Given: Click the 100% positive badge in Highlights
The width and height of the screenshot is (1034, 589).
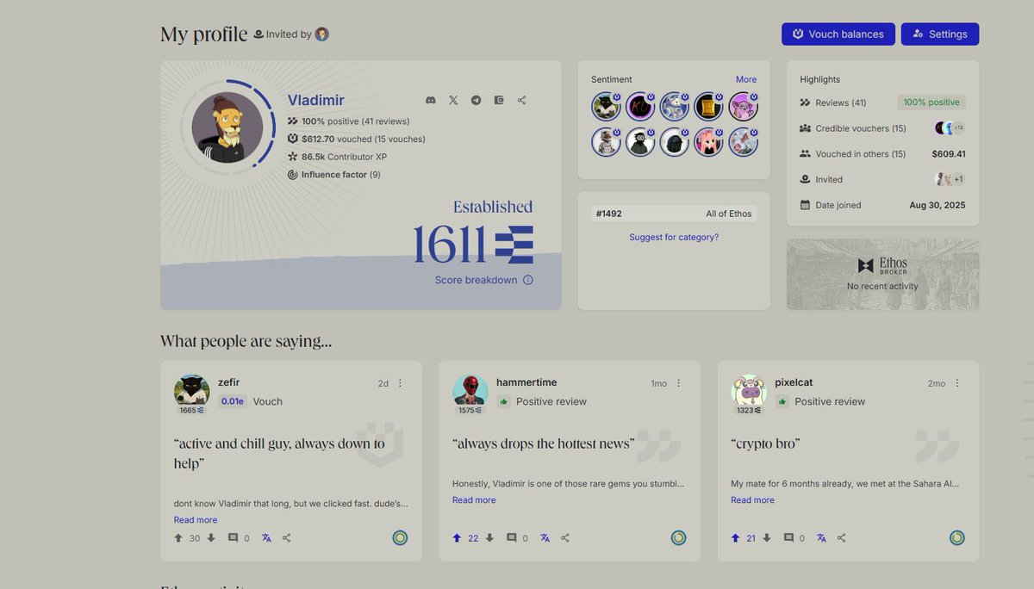Looking at the screenshot, I should [x=931, y=102].
